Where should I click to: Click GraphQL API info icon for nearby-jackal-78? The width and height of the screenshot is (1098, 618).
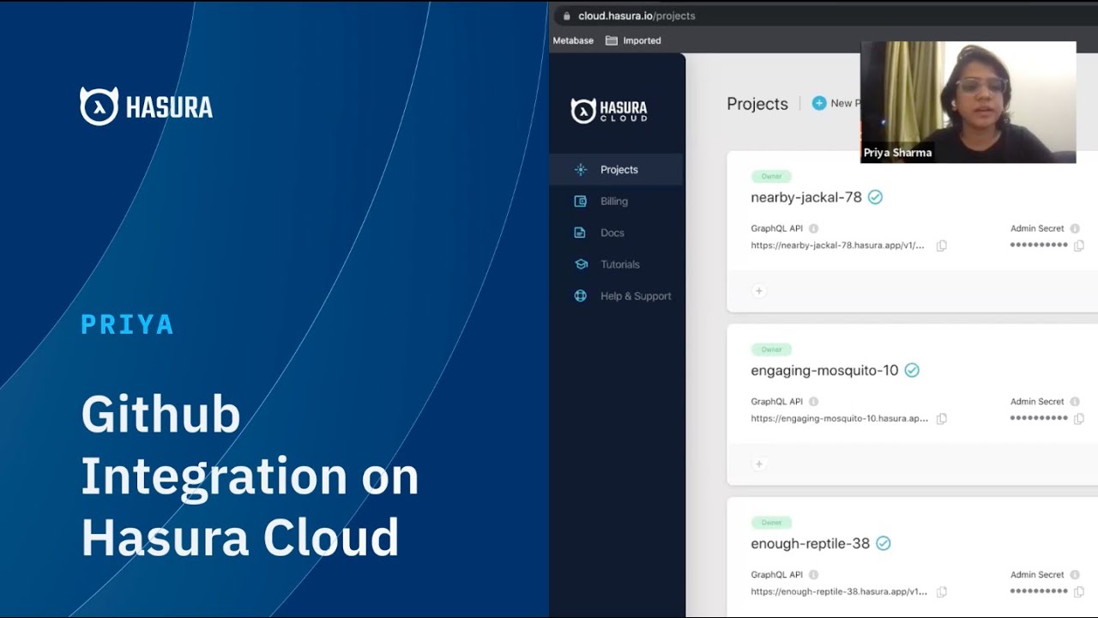(813, 228)
